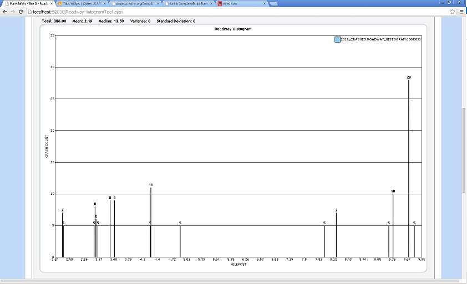
Task: Click the Tabs Widget tab favicon
Action: (60, 3)
